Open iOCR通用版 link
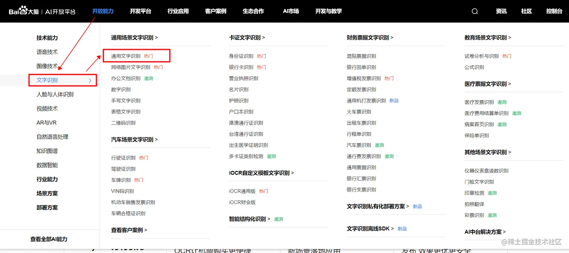The height and width of the screenshot is (253, 569). (x=242, y=191)
